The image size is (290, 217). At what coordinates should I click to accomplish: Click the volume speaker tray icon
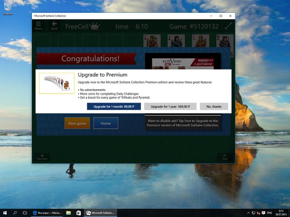[258, 213]
